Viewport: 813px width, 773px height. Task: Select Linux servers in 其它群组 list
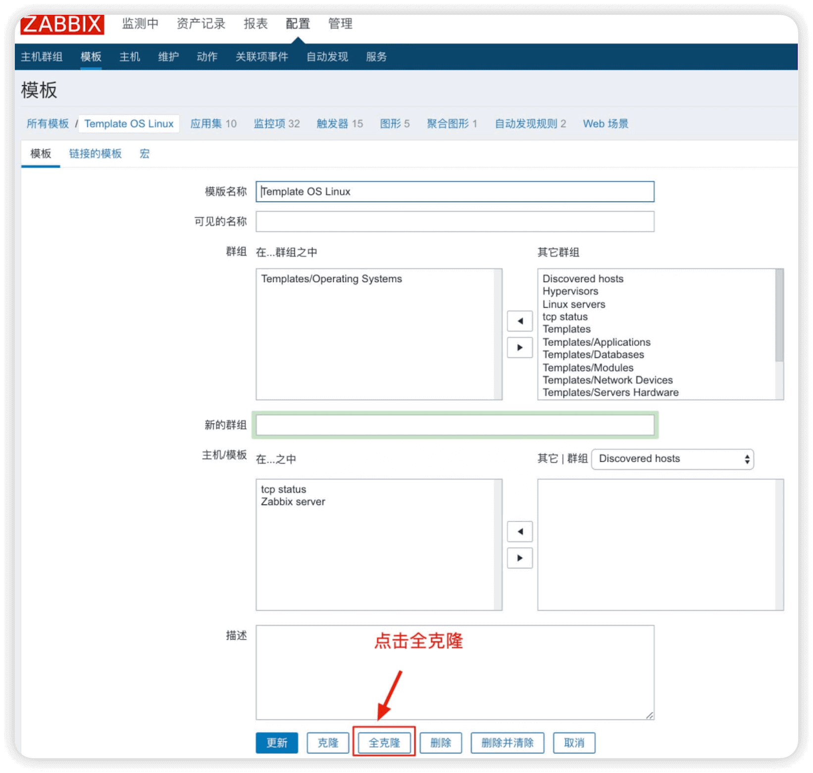click(574, 304)
